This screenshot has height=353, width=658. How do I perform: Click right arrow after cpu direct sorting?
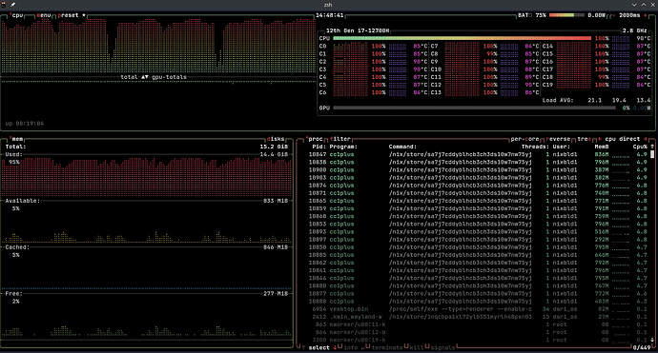point(646,139)
